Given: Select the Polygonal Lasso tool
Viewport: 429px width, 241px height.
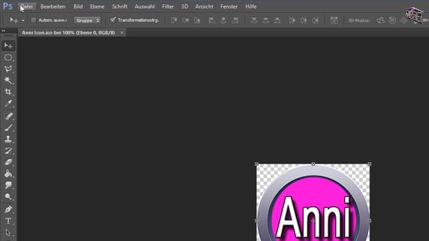Looking at the screenshot, I should (8, 69).
